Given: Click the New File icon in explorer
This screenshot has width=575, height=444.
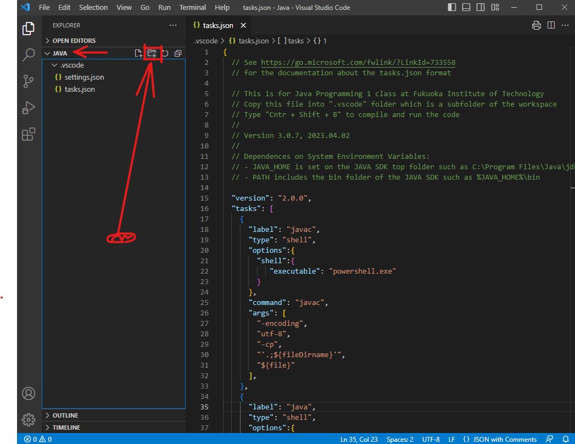Looking at the screenshot, I should (139, 53).
